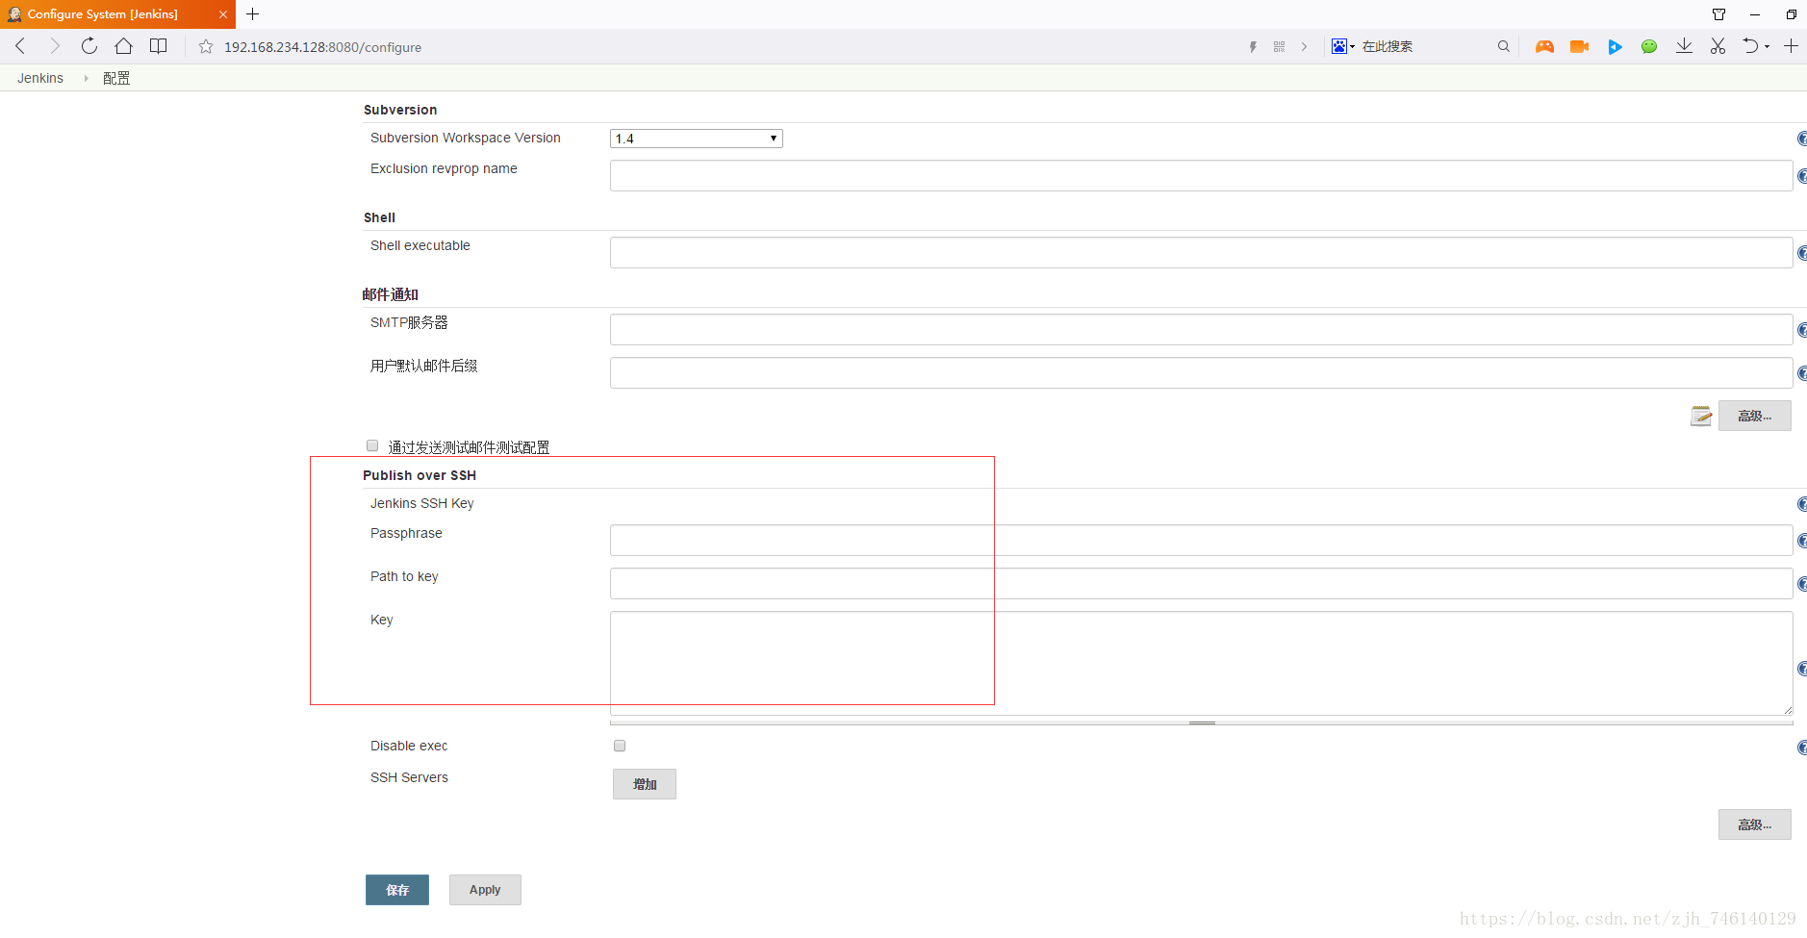The image size is (1807, 938).
Task: Open the game controller extension
Action: pos(1544,46)
